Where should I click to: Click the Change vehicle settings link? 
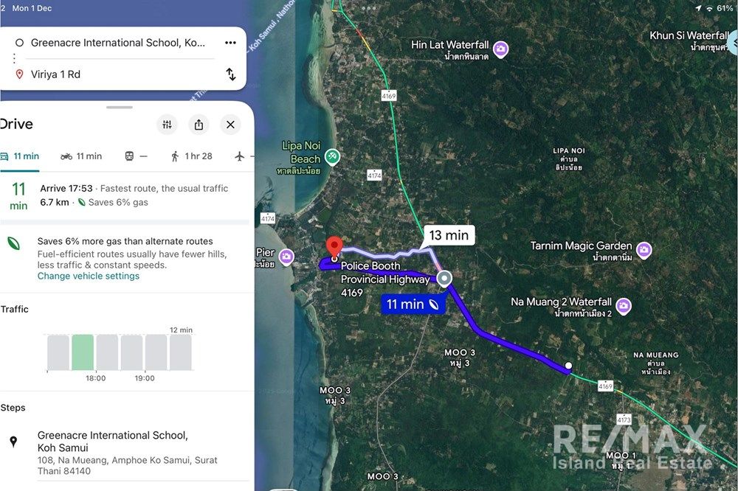tap(89, 276)
